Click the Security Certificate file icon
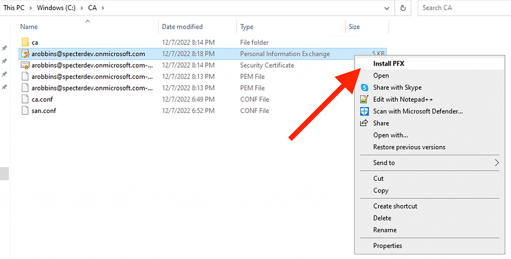 tap(25, 65)
